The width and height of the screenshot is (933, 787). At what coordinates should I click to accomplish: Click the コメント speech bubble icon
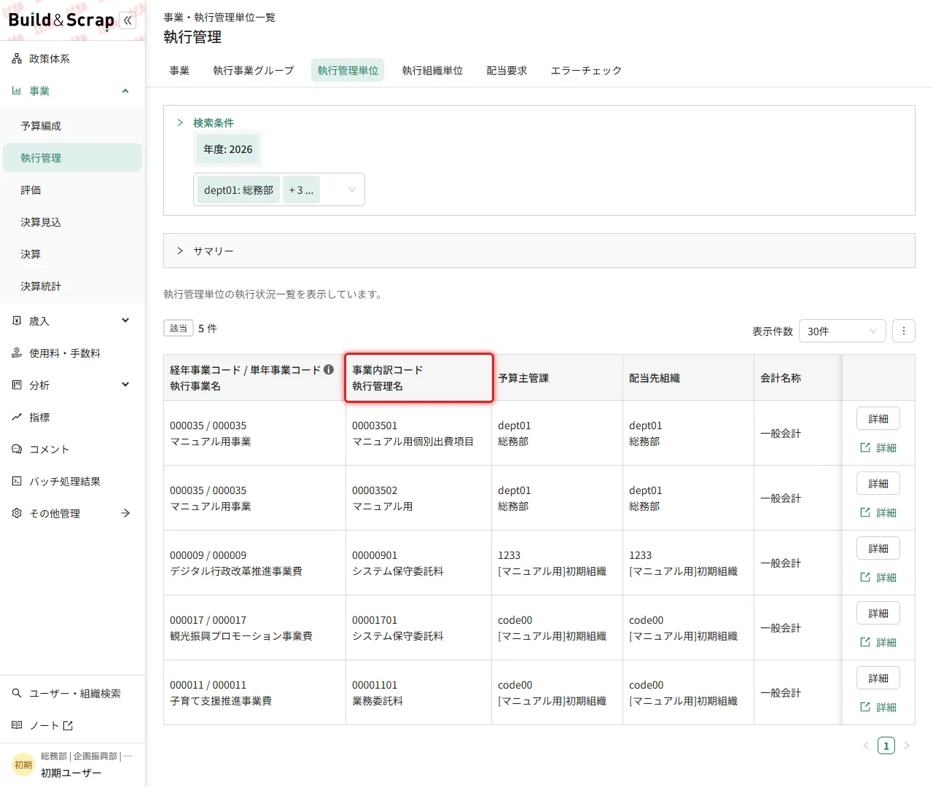point(17,449)
